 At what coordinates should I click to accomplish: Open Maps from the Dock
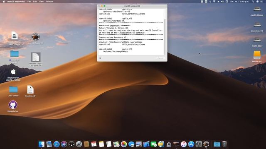116,144
